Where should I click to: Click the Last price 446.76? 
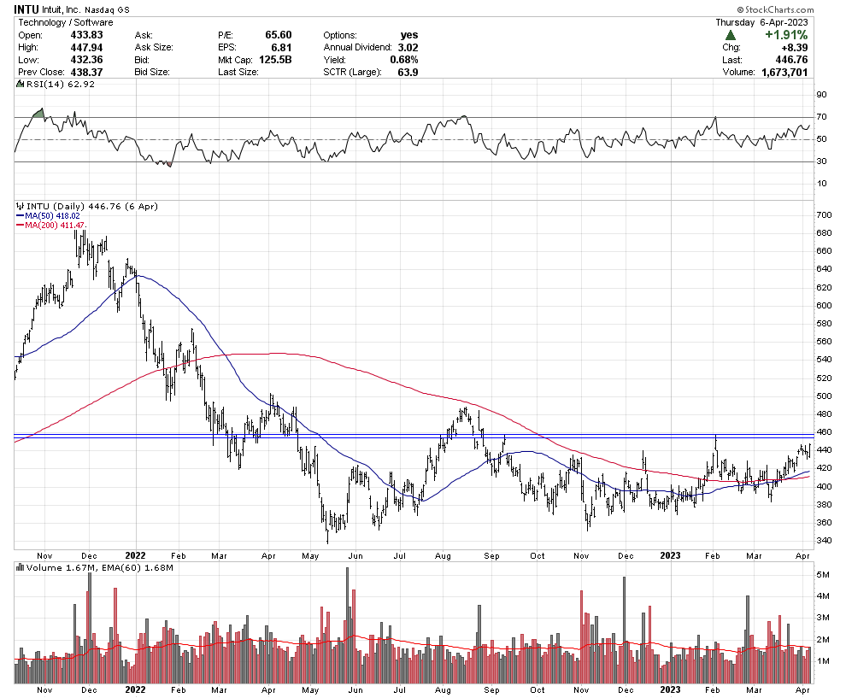(x=791, y=59)
